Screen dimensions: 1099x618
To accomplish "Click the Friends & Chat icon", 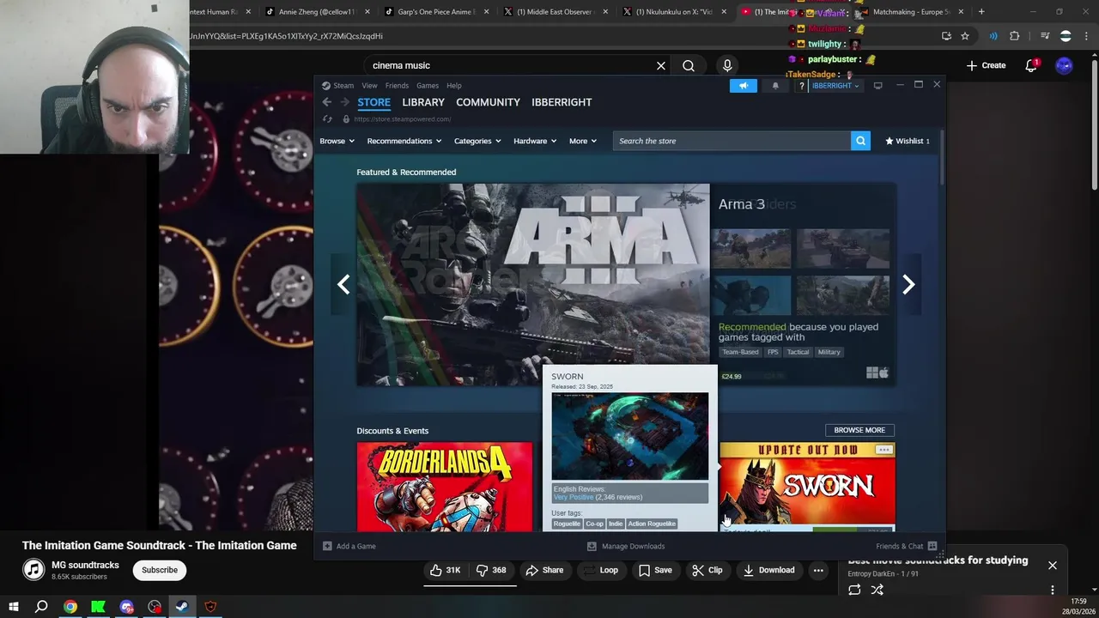I will click(x=932, y=546).
